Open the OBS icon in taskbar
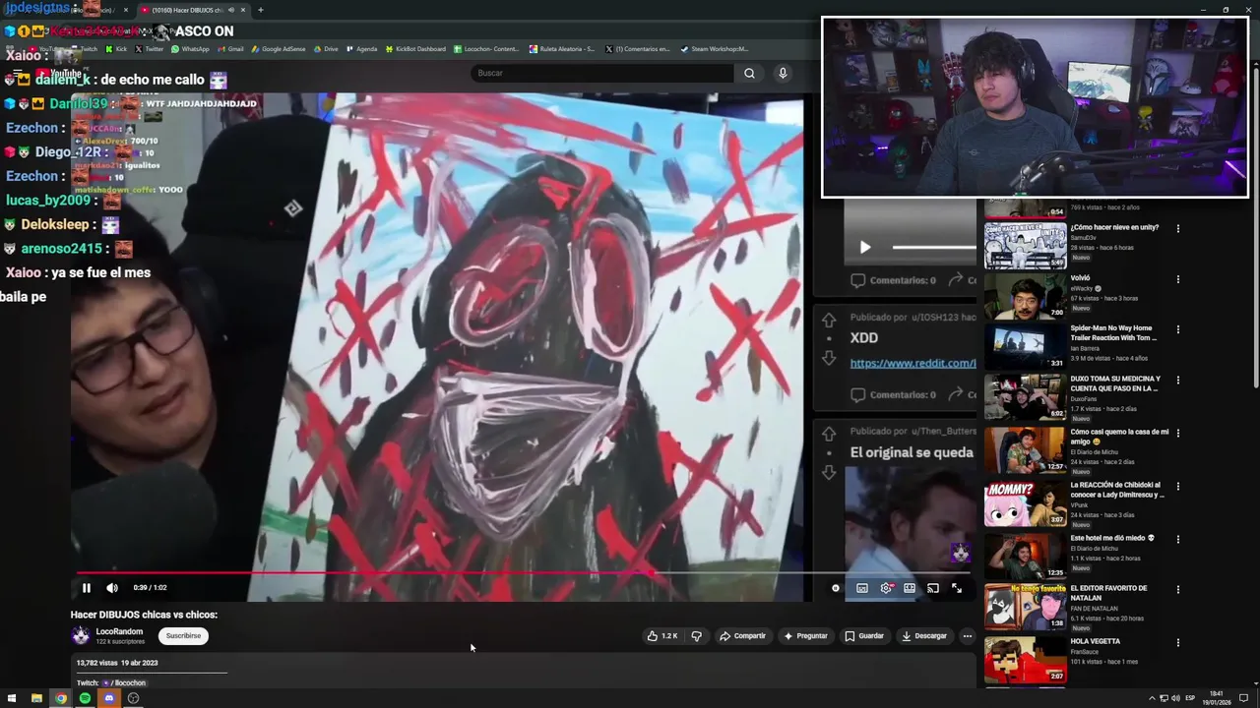Image resolution: width=1260 pixels, height=708 pixels. click(x=133, y=698)
